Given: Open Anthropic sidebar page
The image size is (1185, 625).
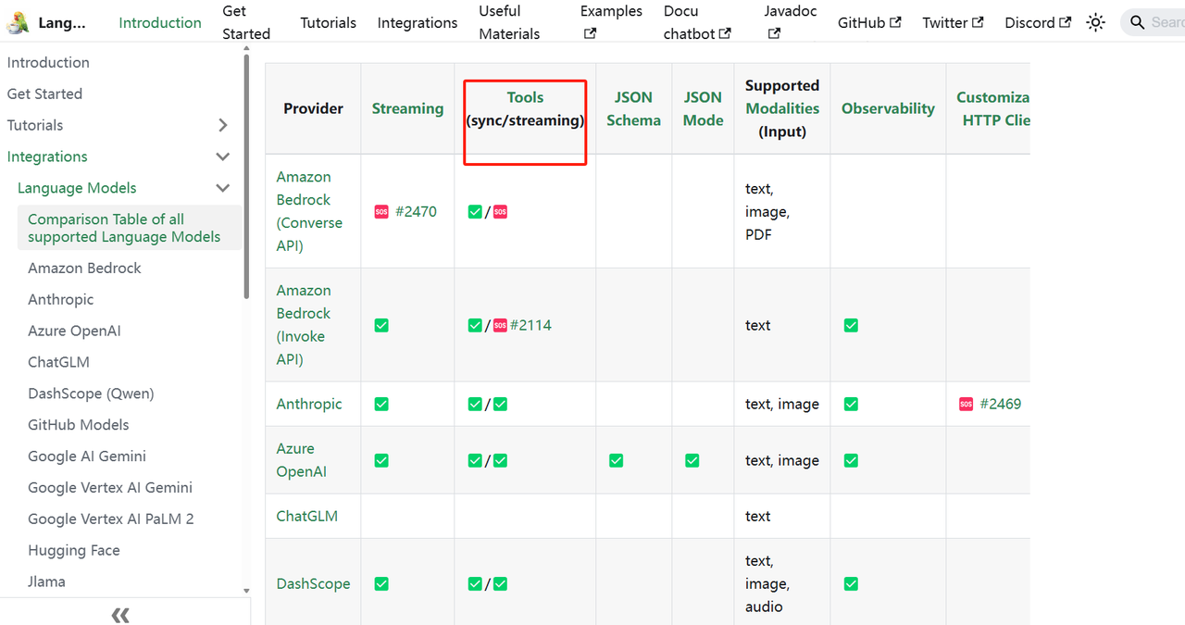Looking at the screenshot, I should tap(61, 299).
